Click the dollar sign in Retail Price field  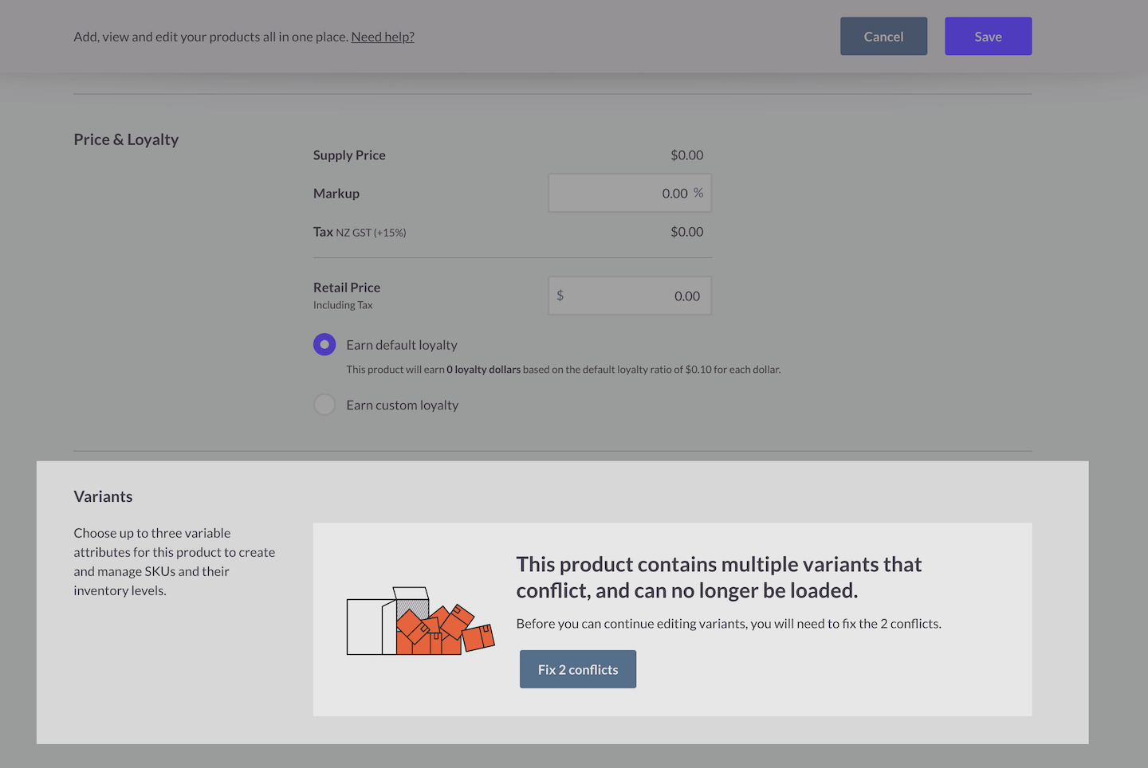[560, 296]
